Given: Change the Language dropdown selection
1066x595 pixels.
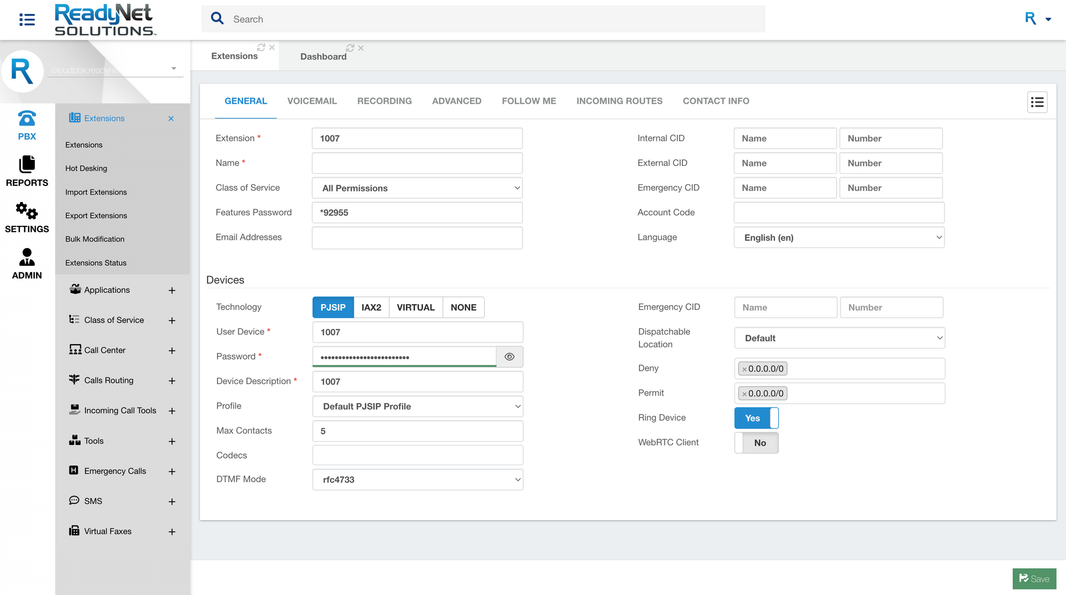Looking at the screenshot, I should [838, 238].
